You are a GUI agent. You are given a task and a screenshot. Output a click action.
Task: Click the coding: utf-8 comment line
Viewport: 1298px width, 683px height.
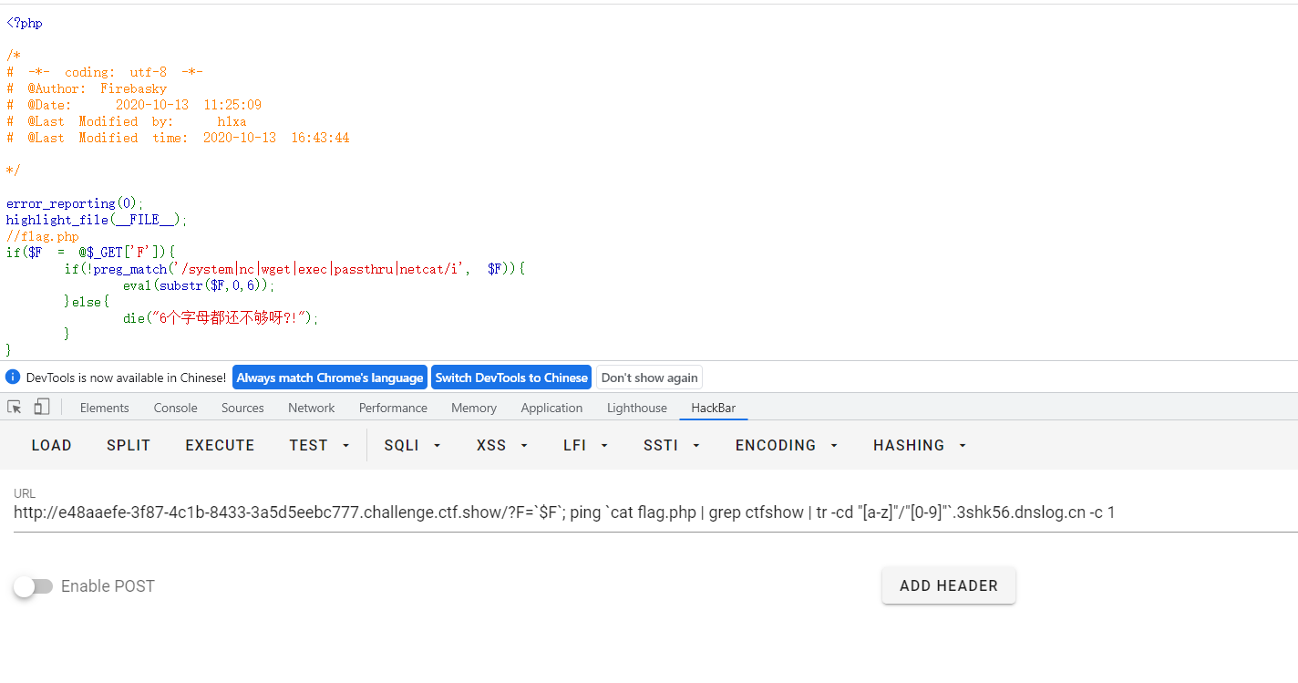point(105,72)
